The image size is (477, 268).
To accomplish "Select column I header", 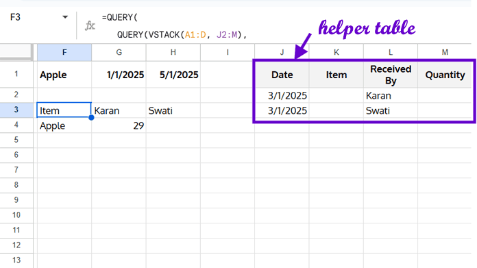I will (228, 52).
